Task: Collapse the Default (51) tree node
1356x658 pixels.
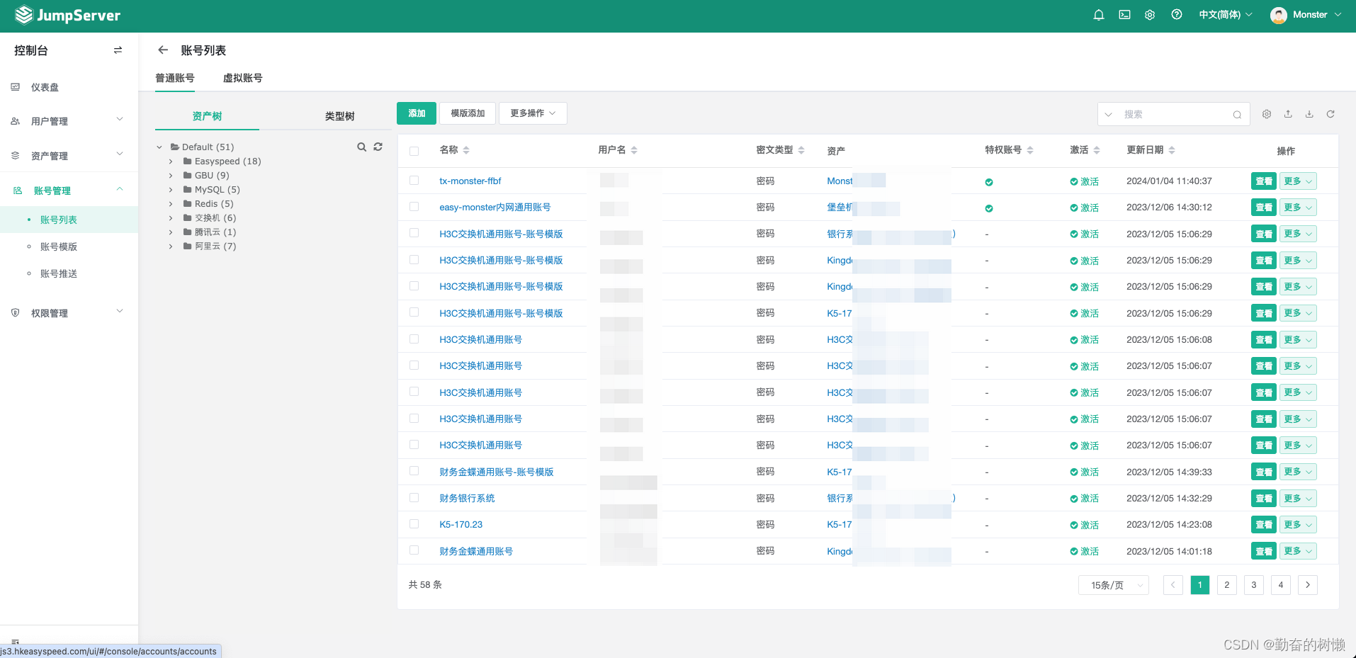Action: (159, 147)
